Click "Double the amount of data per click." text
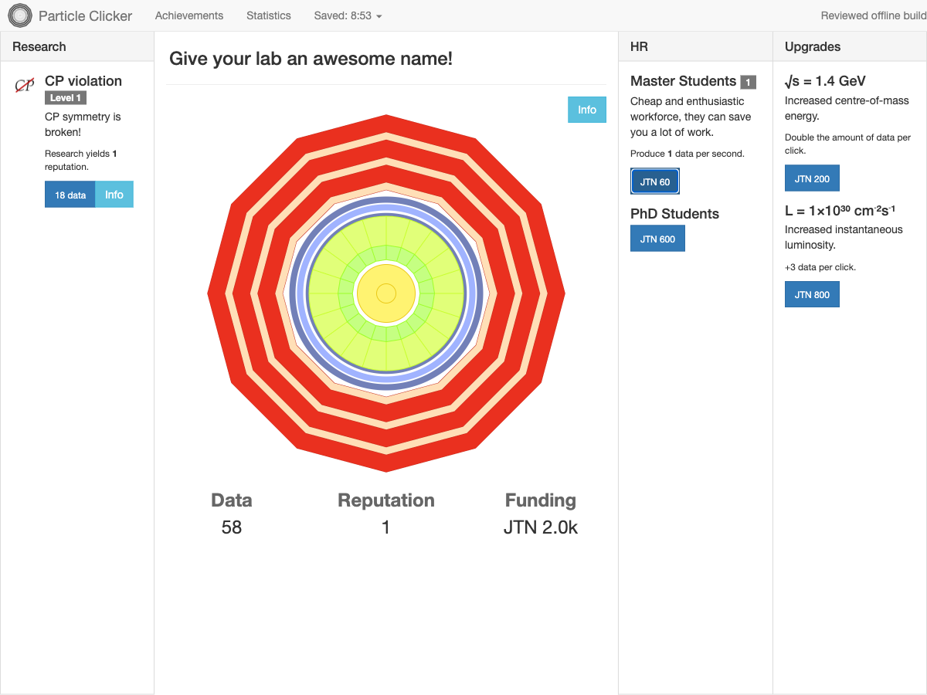The height and width of the screenshot is (695, 927). point(847,144)
